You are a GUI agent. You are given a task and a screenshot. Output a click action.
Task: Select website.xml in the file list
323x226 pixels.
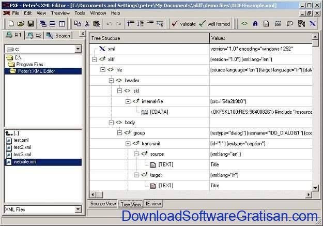pyautogui.click(x=43, y=162)
